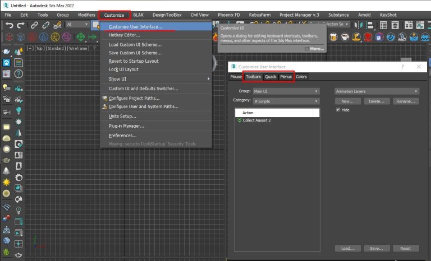Screen dimensions: 431x261
Task: Open the Modifiers menu
Action: point(86,15)
